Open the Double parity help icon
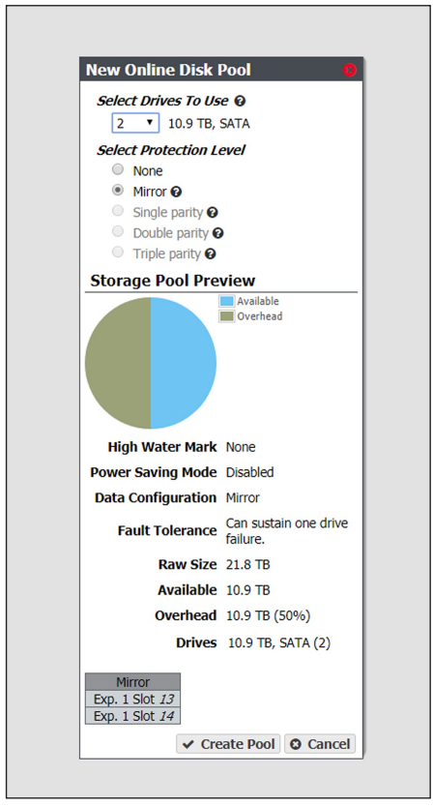The height and width of the screenshot is (806, 433). pos(217,234)
